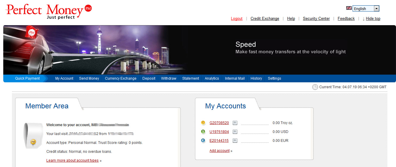Open statement icon next to E20144315
The width and height of the screenshot is (396, 167).
(x=235, y=141)
